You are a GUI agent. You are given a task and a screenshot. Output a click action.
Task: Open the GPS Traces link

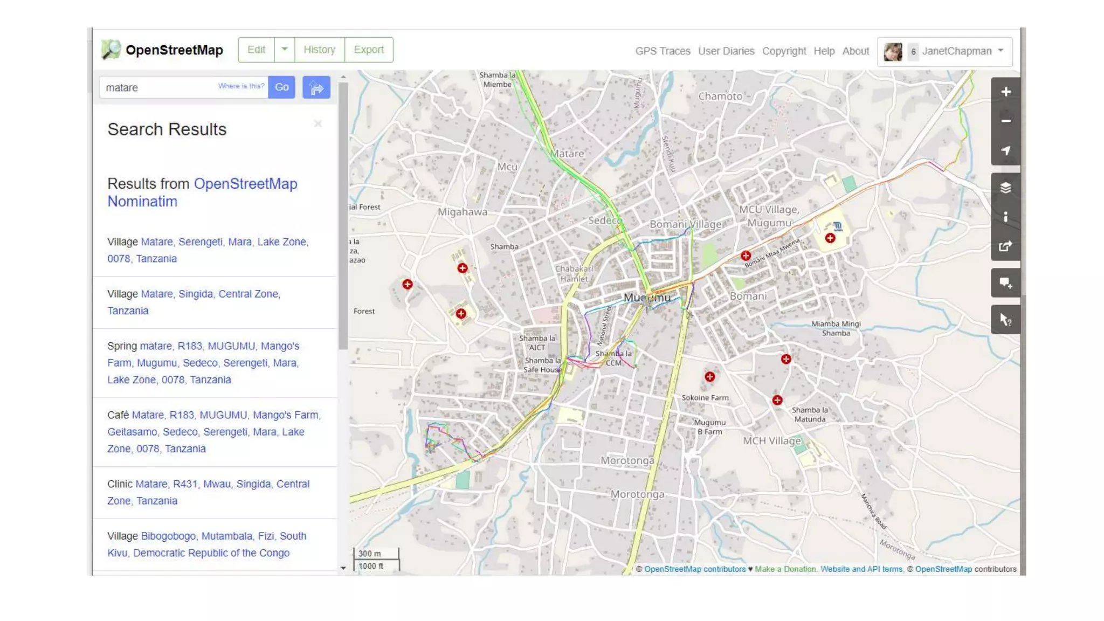coord(663,51)
